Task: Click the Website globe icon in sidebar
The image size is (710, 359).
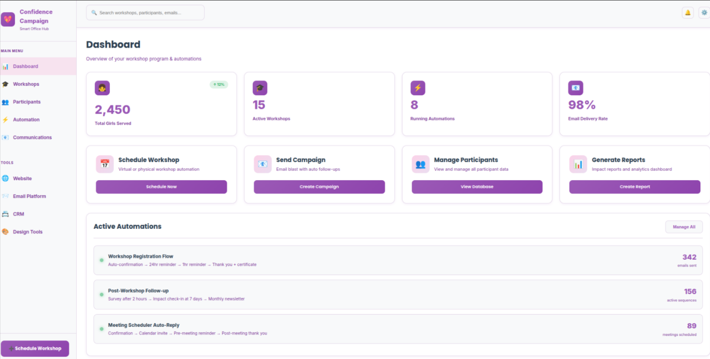Action: pos(5,178)
